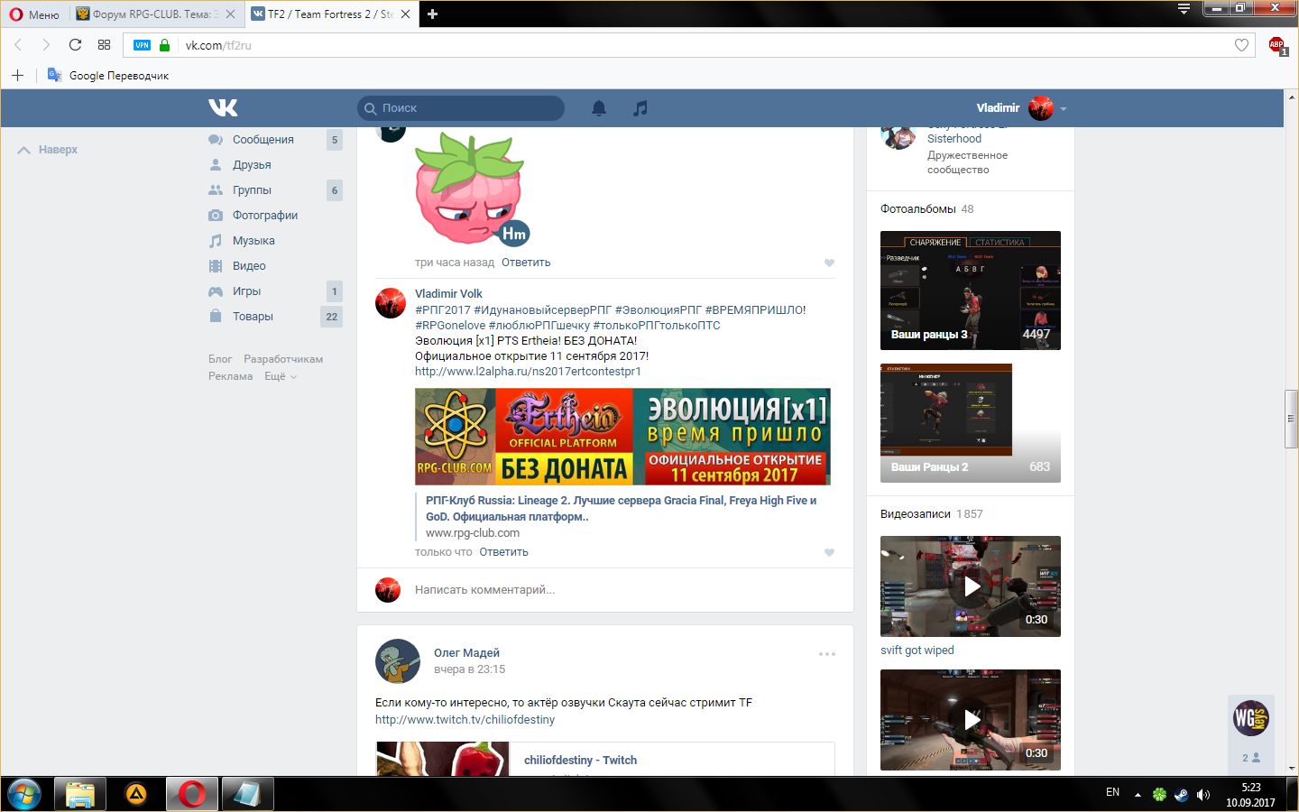Open the Фотоальбомы 48 section header
1299x812 pixels.
click(926, 208)
